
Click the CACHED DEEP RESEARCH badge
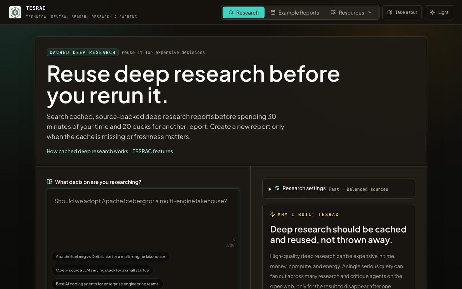(x=82, y=52)
